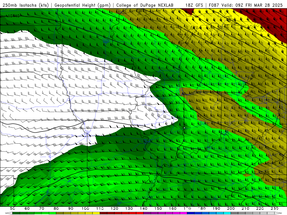
Task: Click the '200' colorbar value
Action: pyautogui.click(x=231, y=209)
